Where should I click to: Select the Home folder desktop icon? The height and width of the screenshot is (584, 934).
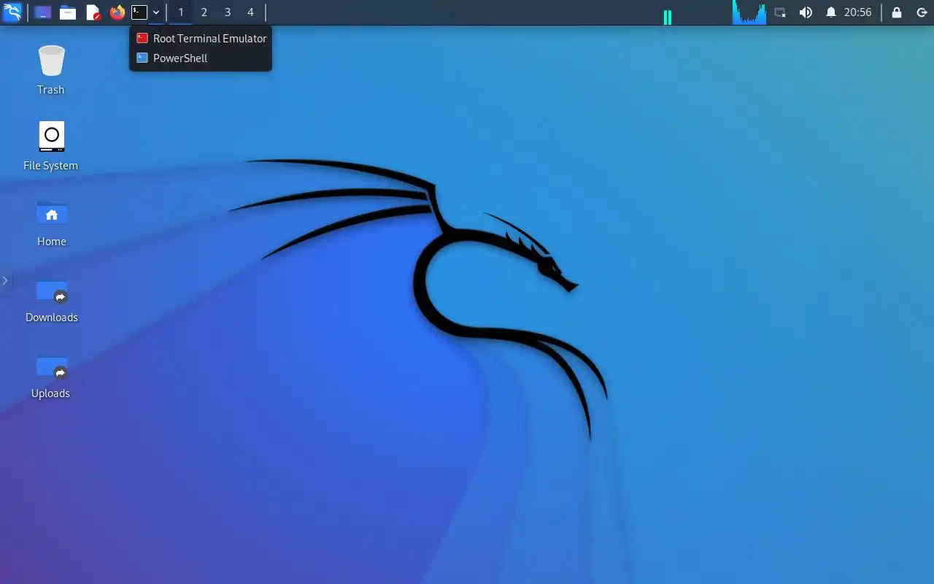(x=51, y=223)
